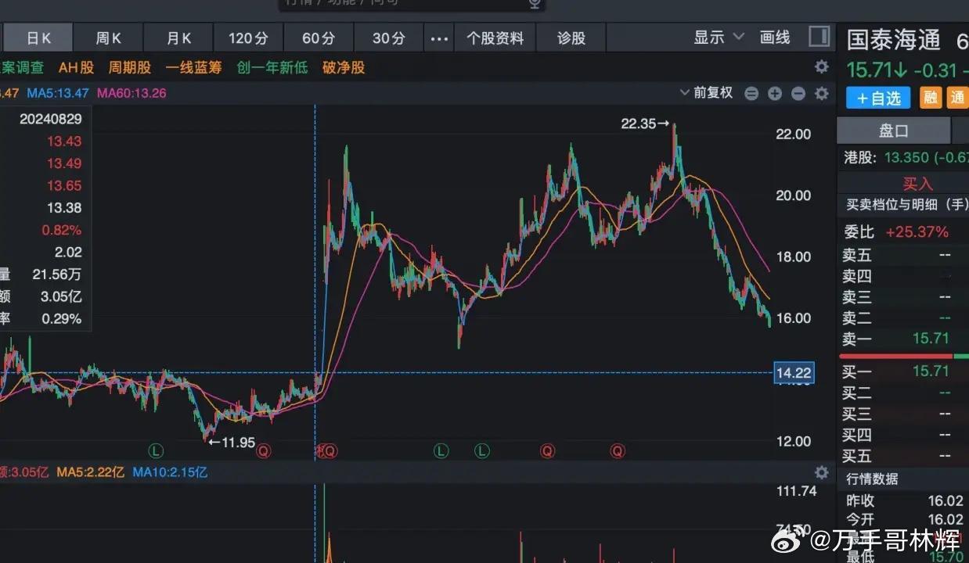Click the microphone icon in search bar
The height and width of the screenshot is (563, 969).
(535, 3)
